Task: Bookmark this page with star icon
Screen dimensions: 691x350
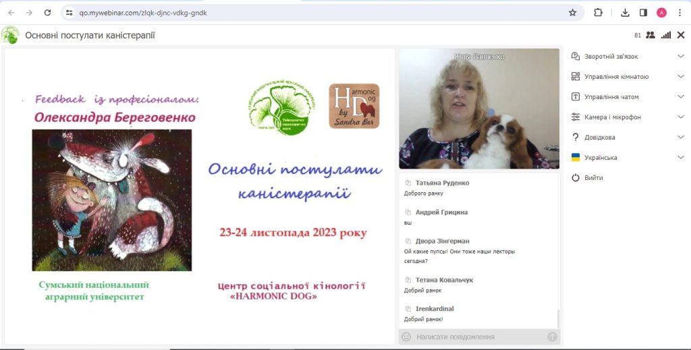Action: [x=573, y=12]
